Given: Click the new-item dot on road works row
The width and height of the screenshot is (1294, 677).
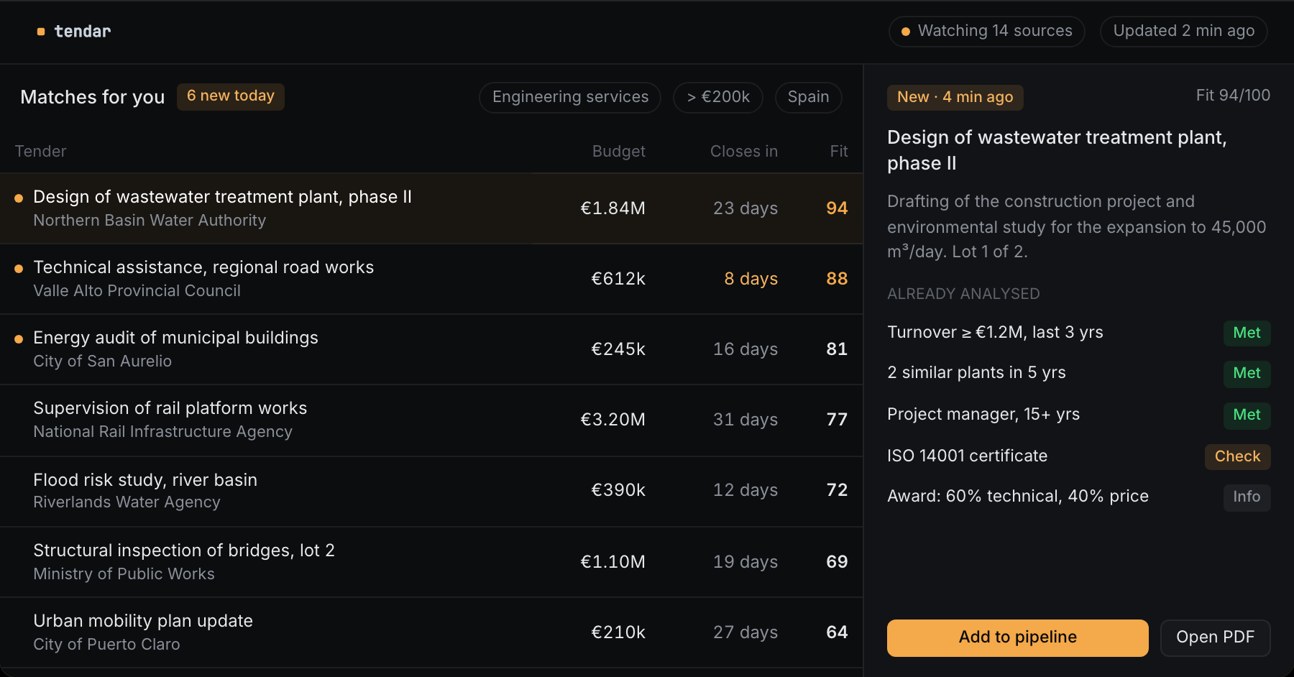Looking at the screenshot, I should 19,269.
